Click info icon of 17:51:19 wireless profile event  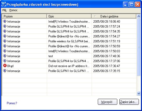pyautogui.click(x=5, y=41)
